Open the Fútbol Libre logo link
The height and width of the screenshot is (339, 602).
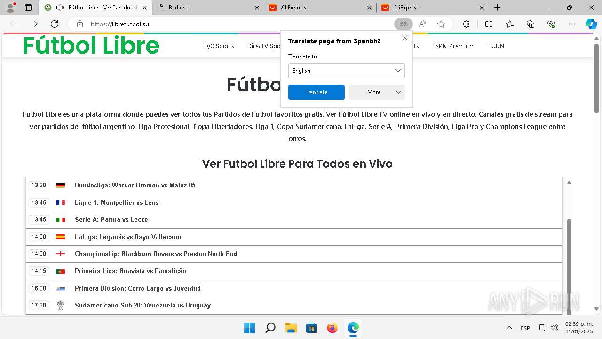tap(91, 46)
